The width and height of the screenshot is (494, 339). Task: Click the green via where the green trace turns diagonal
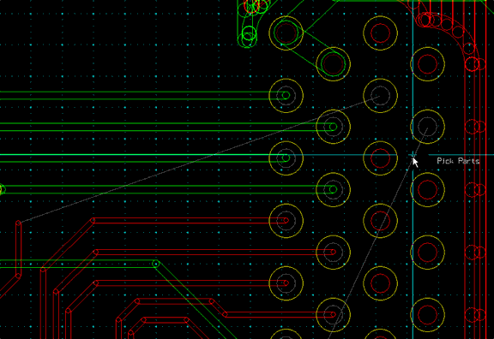[155, 264]
